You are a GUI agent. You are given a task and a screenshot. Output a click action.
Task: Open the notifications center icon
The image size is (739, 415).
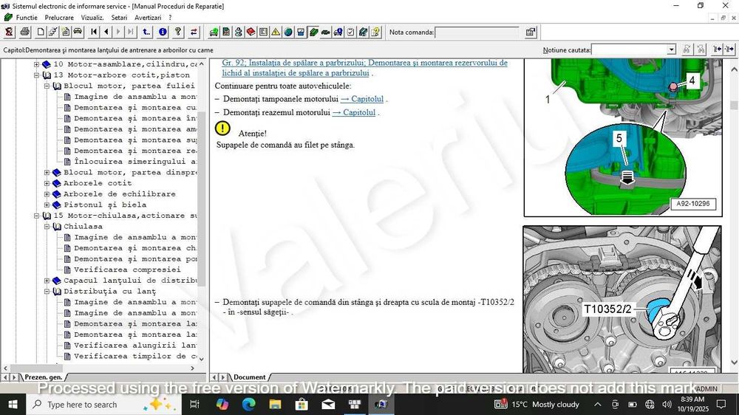[721, 404]
